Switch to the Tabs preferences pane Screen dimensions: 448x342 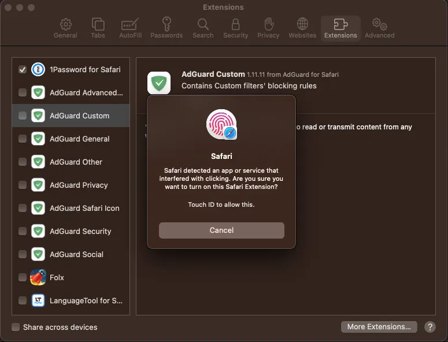click(98, 28)
